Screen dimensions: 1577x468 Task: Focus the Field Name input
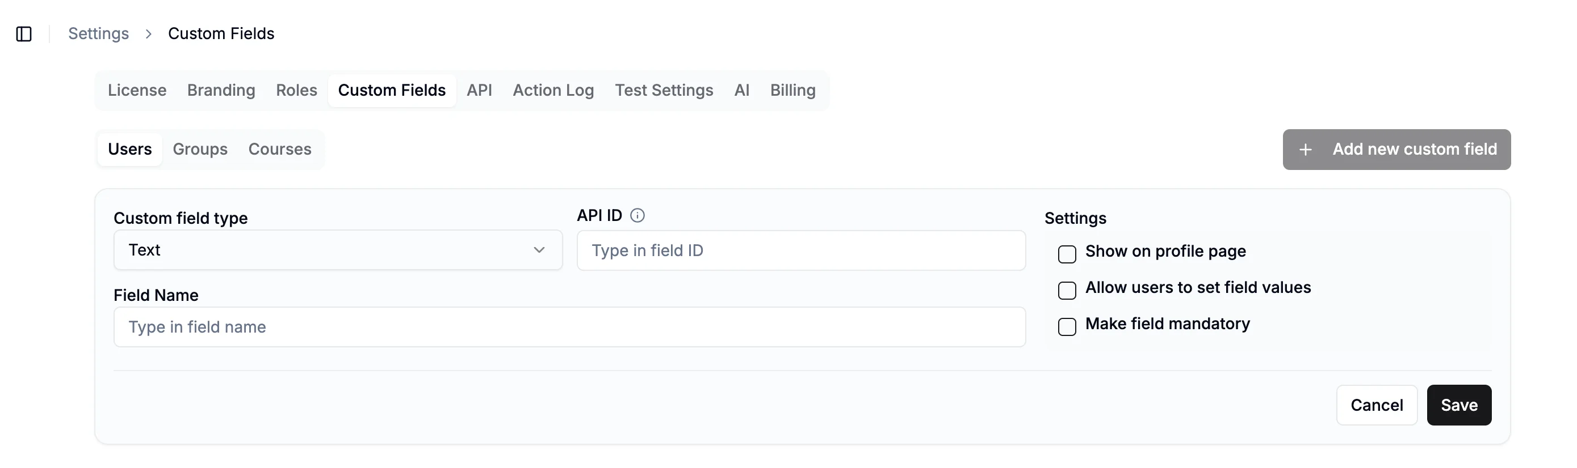pyautogui.click(x=569, y=327)
